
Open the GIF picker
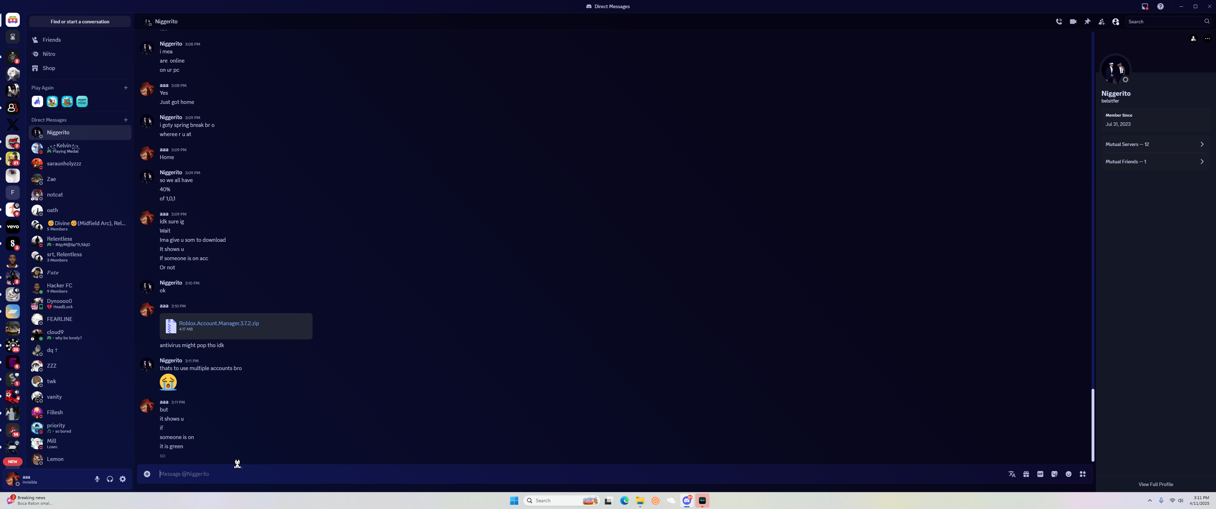(x=1040, y=474)
